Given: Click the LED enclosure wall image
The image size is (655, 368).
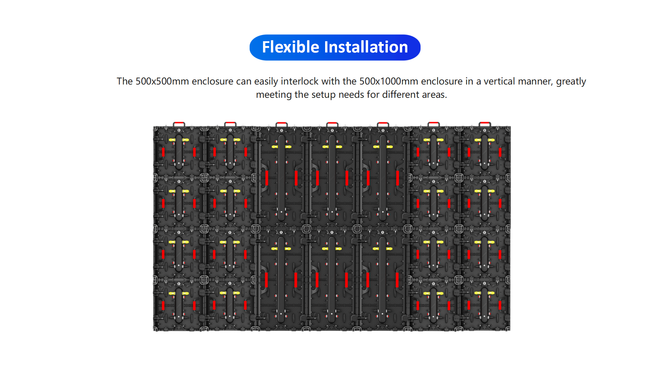Looking at the screenshot, I should 332,227.
